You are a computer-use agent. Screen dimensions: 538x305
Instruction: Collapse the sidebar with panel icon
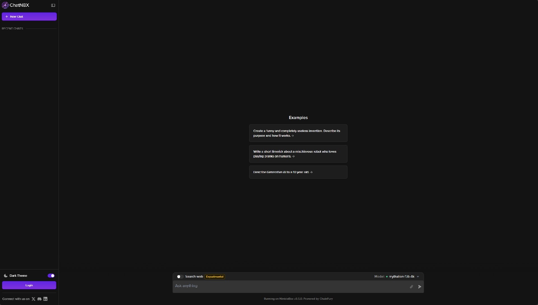(x=53, y=5)
